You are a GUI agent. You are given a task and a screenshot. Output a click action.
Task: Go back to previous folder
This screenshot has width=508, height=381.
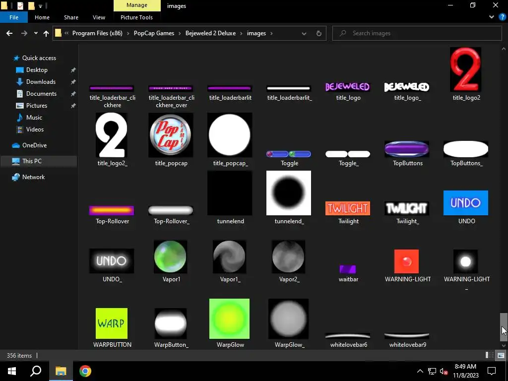coord(9,33)
